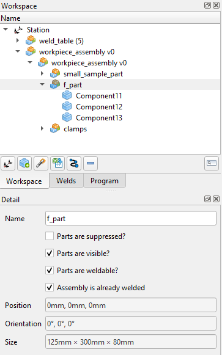Click the add part toolbar button
Screen dimensions: 222x355
coord(24,163)
